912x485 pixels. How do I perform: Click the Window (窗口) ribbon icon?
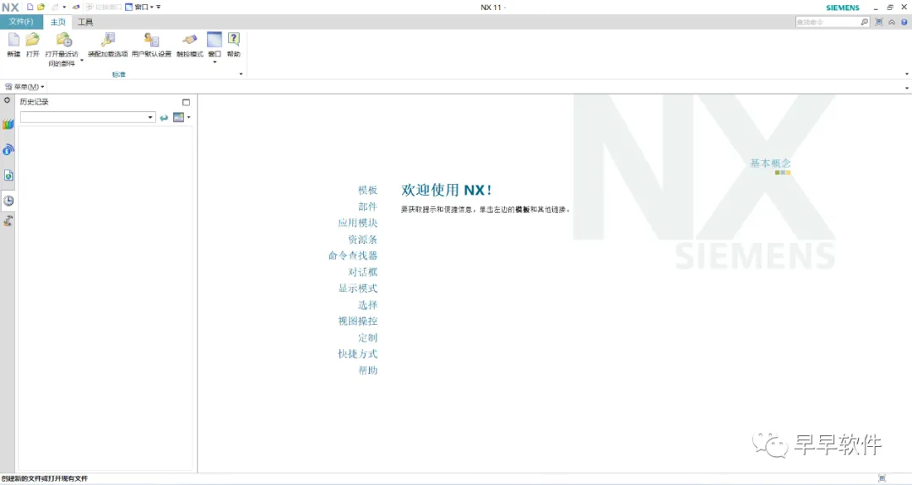coord(214,40)
